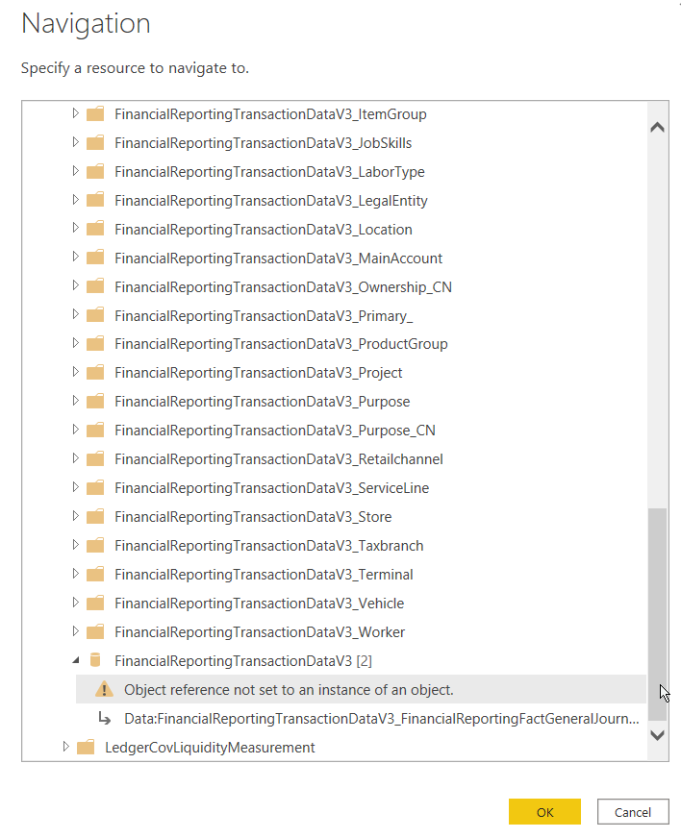Viewport: 681px width, 838px height.
Task: Click the folder icon beside FinancialReportingTransactionDataV3_JobSkills
Action: click(x=95, y=142)
